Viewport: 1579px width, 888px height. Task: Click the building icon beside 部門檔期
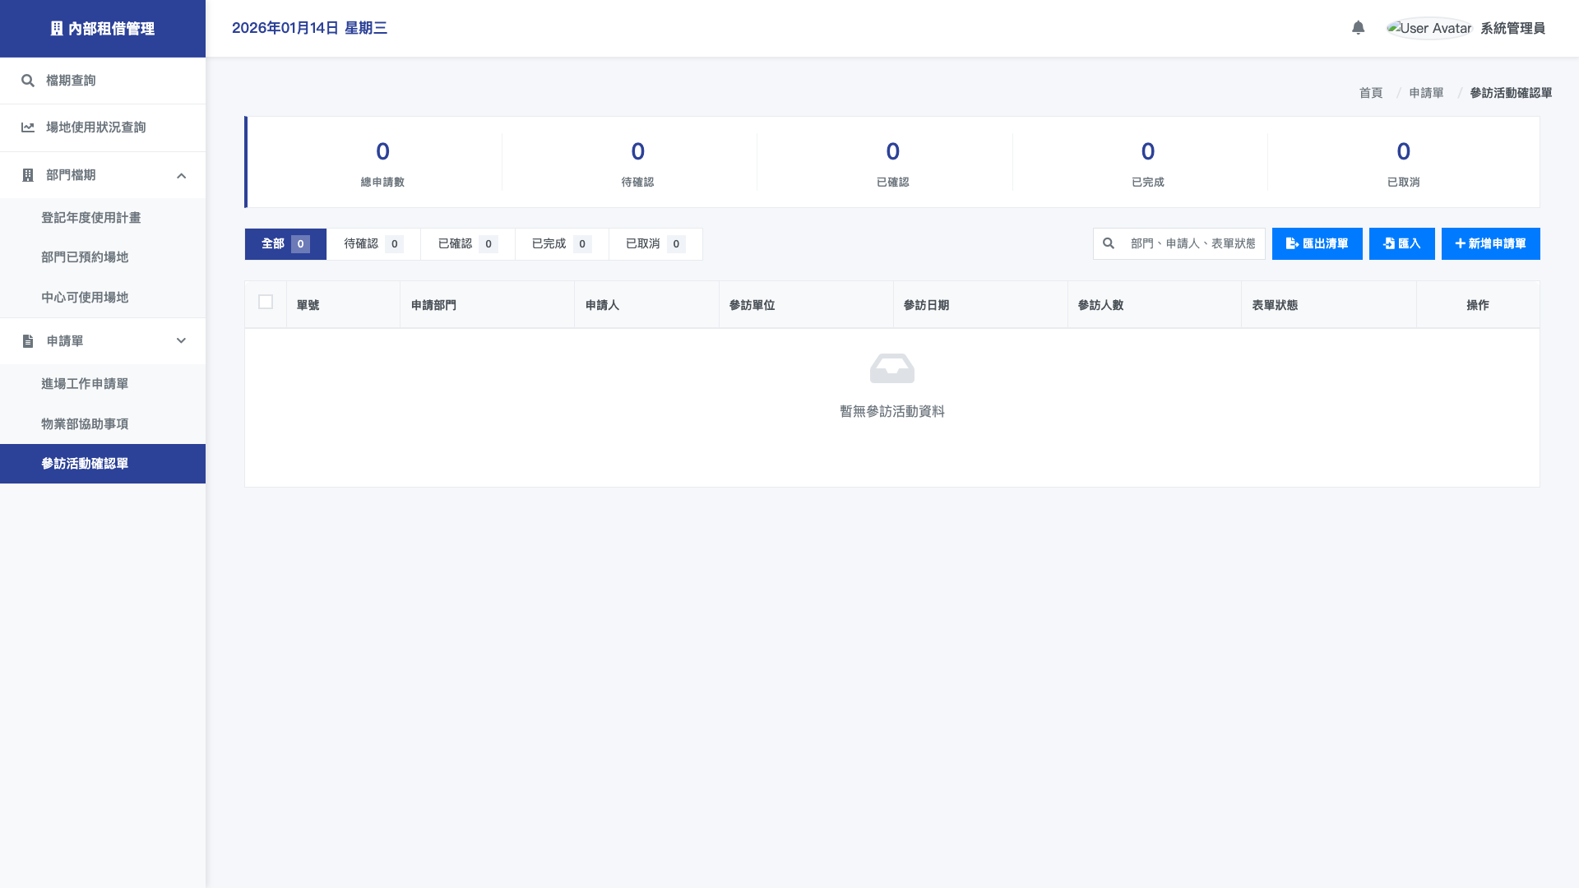(28, 175)
